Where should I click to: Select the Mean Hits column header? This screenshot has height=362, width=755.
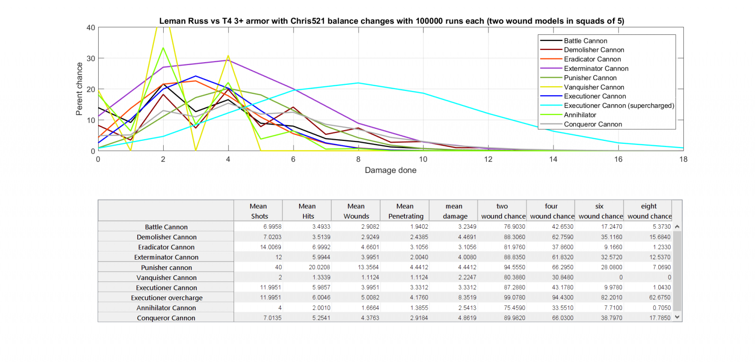[307, 211]
